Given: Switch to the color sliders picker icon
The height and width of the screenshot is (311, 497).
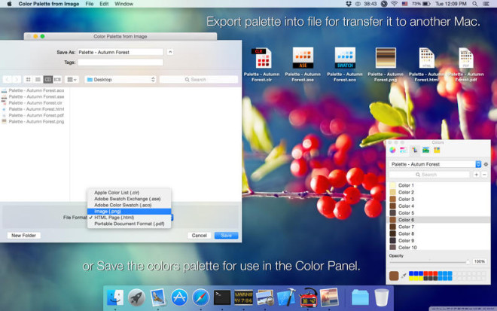Looking at the screenshot, I should [403, 151].
